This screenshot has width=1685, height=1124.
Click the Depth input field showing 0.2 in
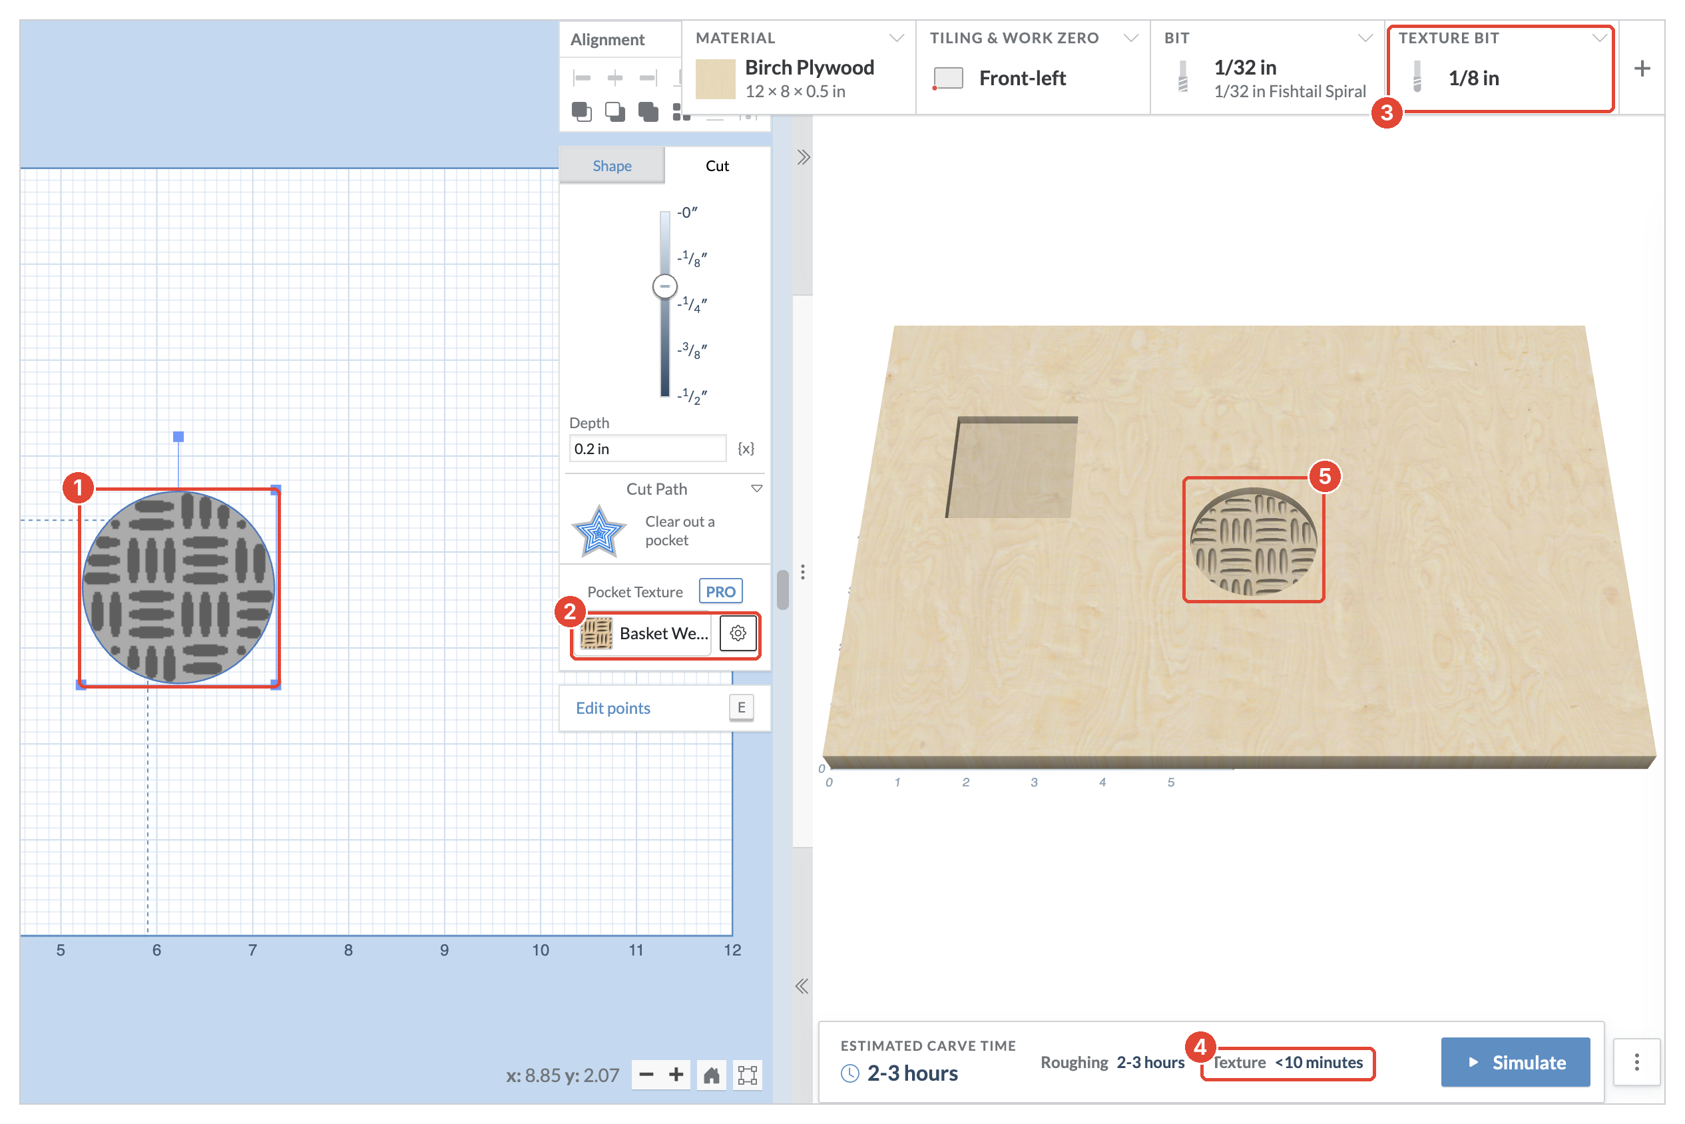click(x=648, y=449)
